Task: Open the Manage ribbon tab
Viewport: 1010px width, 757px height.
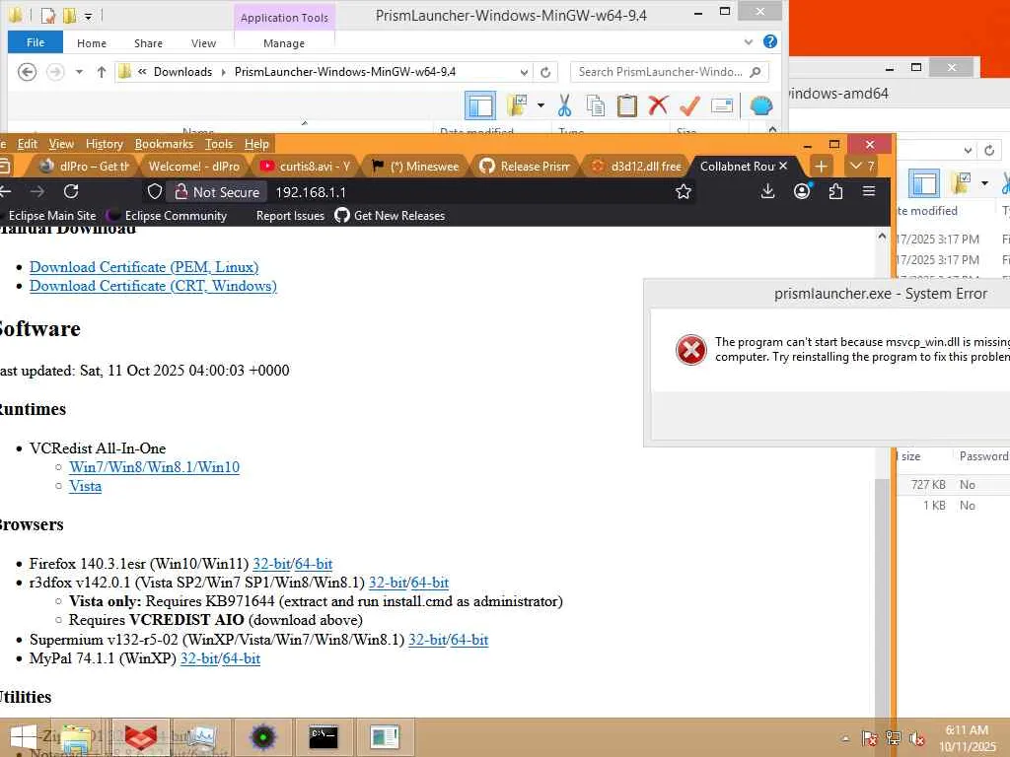Action: [284, 43]
